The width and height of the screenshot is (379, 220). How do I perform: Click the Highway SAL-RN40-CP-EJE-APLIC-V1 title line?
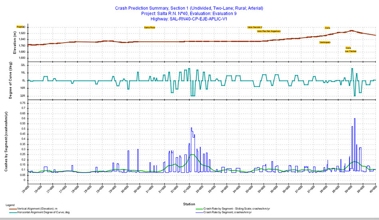click(189, 19)
